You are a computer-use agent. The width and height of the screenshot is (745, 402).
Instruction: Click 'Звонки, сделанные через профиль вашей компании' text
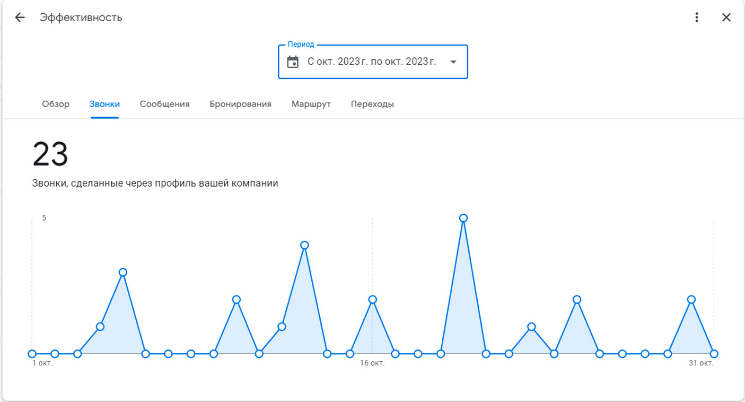(x=155, y=183)
